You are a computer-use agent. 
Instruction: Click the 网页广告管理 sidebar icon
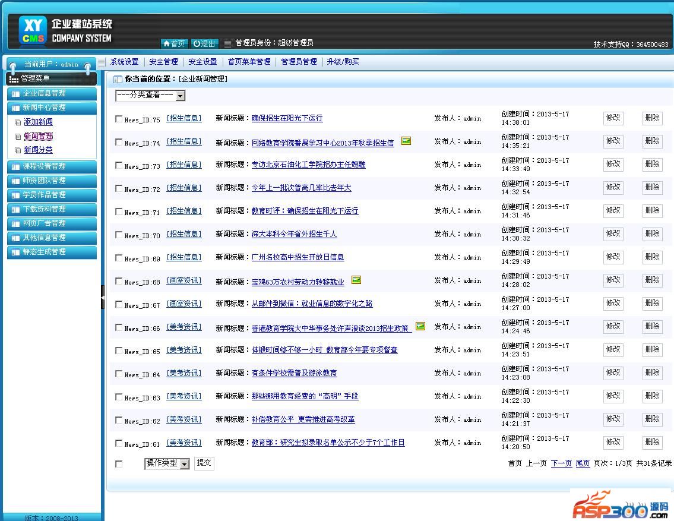click(15, 223)
